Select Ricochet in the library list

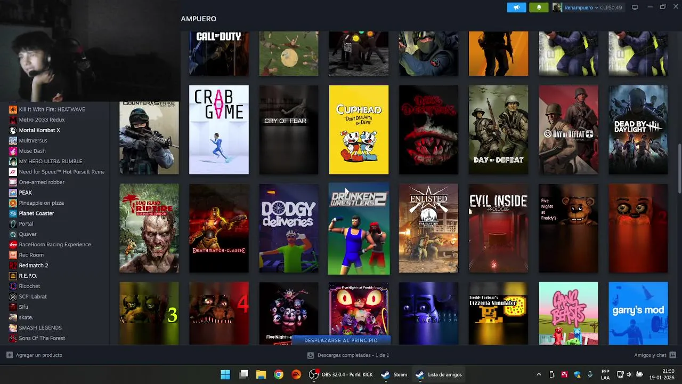29,286
